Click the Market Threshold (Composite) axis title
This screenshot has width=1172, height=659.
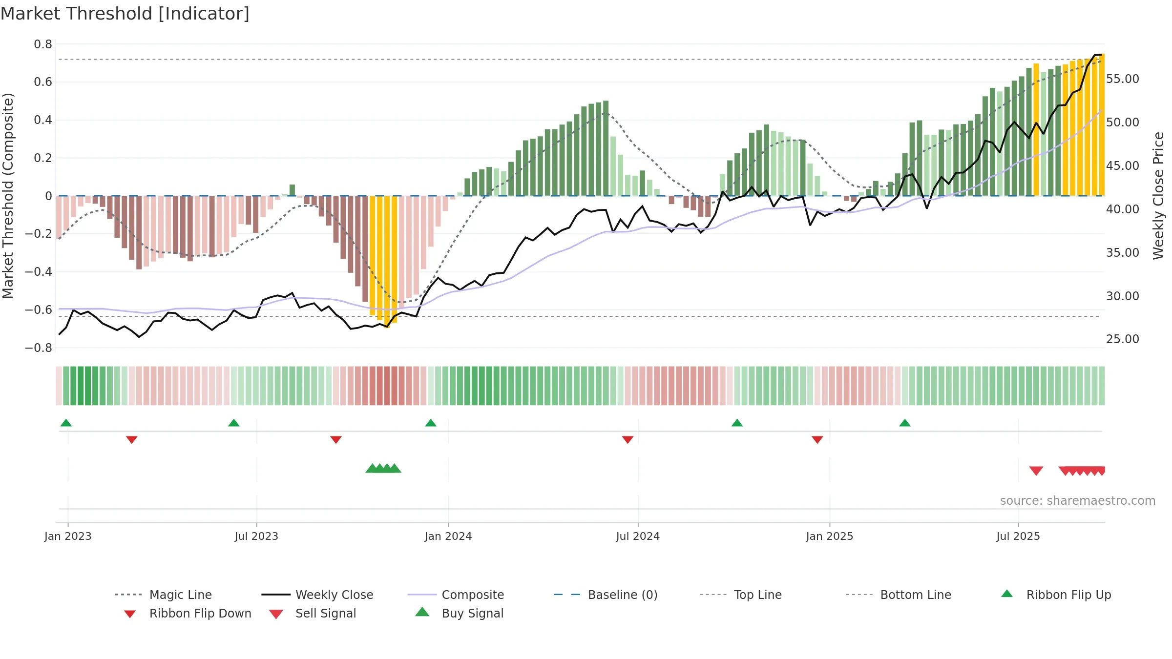click(x=8, y=195)
